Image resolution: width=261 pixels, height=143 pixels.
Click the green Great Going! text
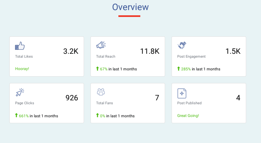[x=188, y=116]
